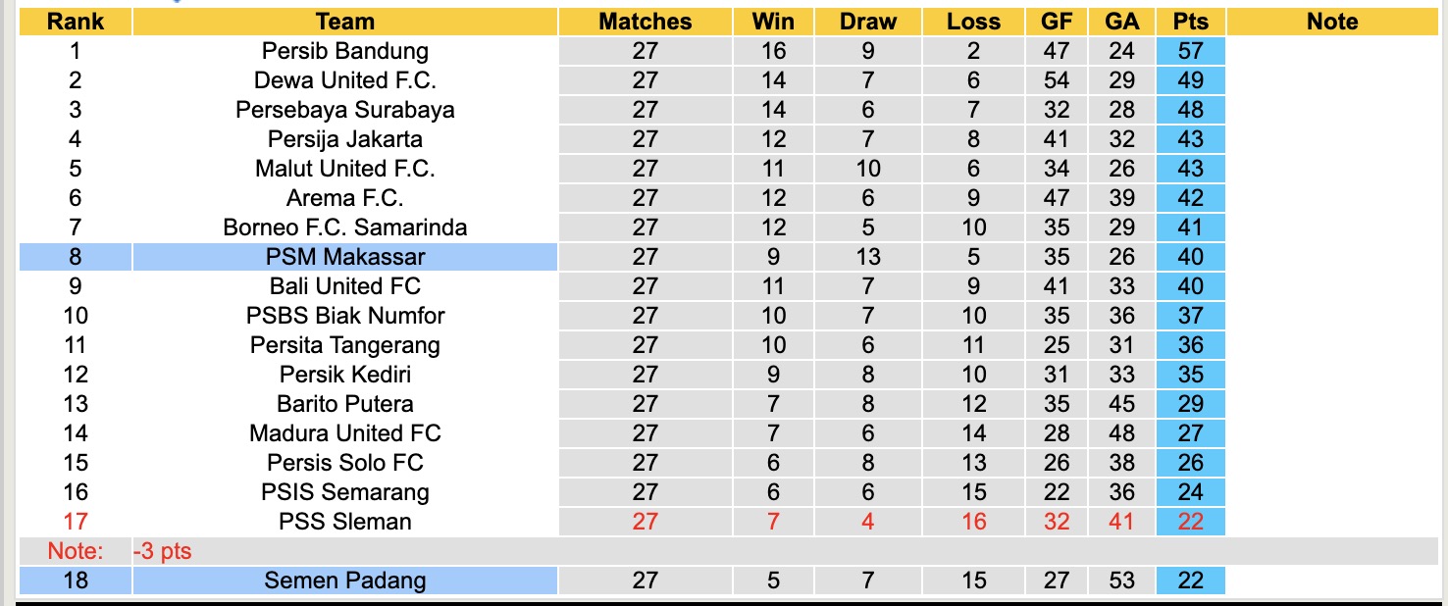
Task: Click PSM Makassar's 40 points cell
Action: click(1190, 257)
